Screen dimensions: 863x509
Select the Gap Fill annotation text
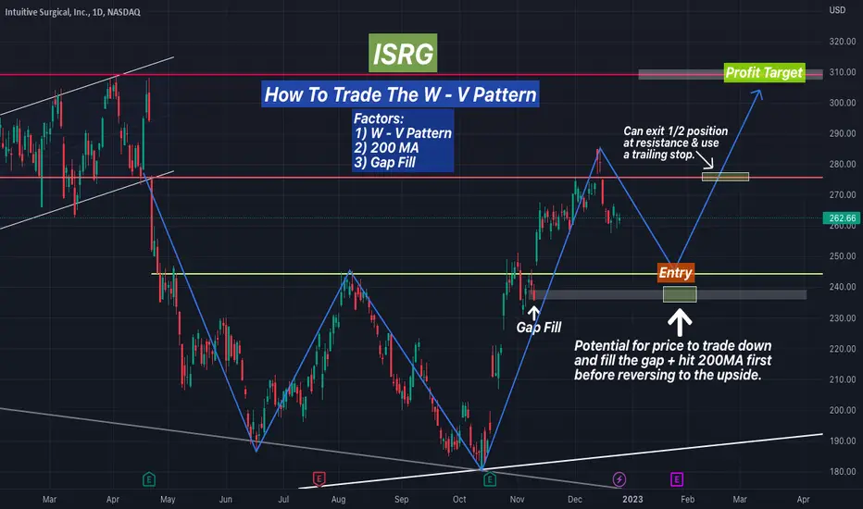click(538, 328)
